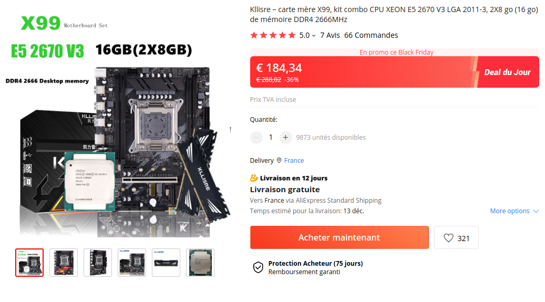Select the Xeon CPU thumbnail
The image size is (545, 302).
pyautogui.click(x=200, y=263)
